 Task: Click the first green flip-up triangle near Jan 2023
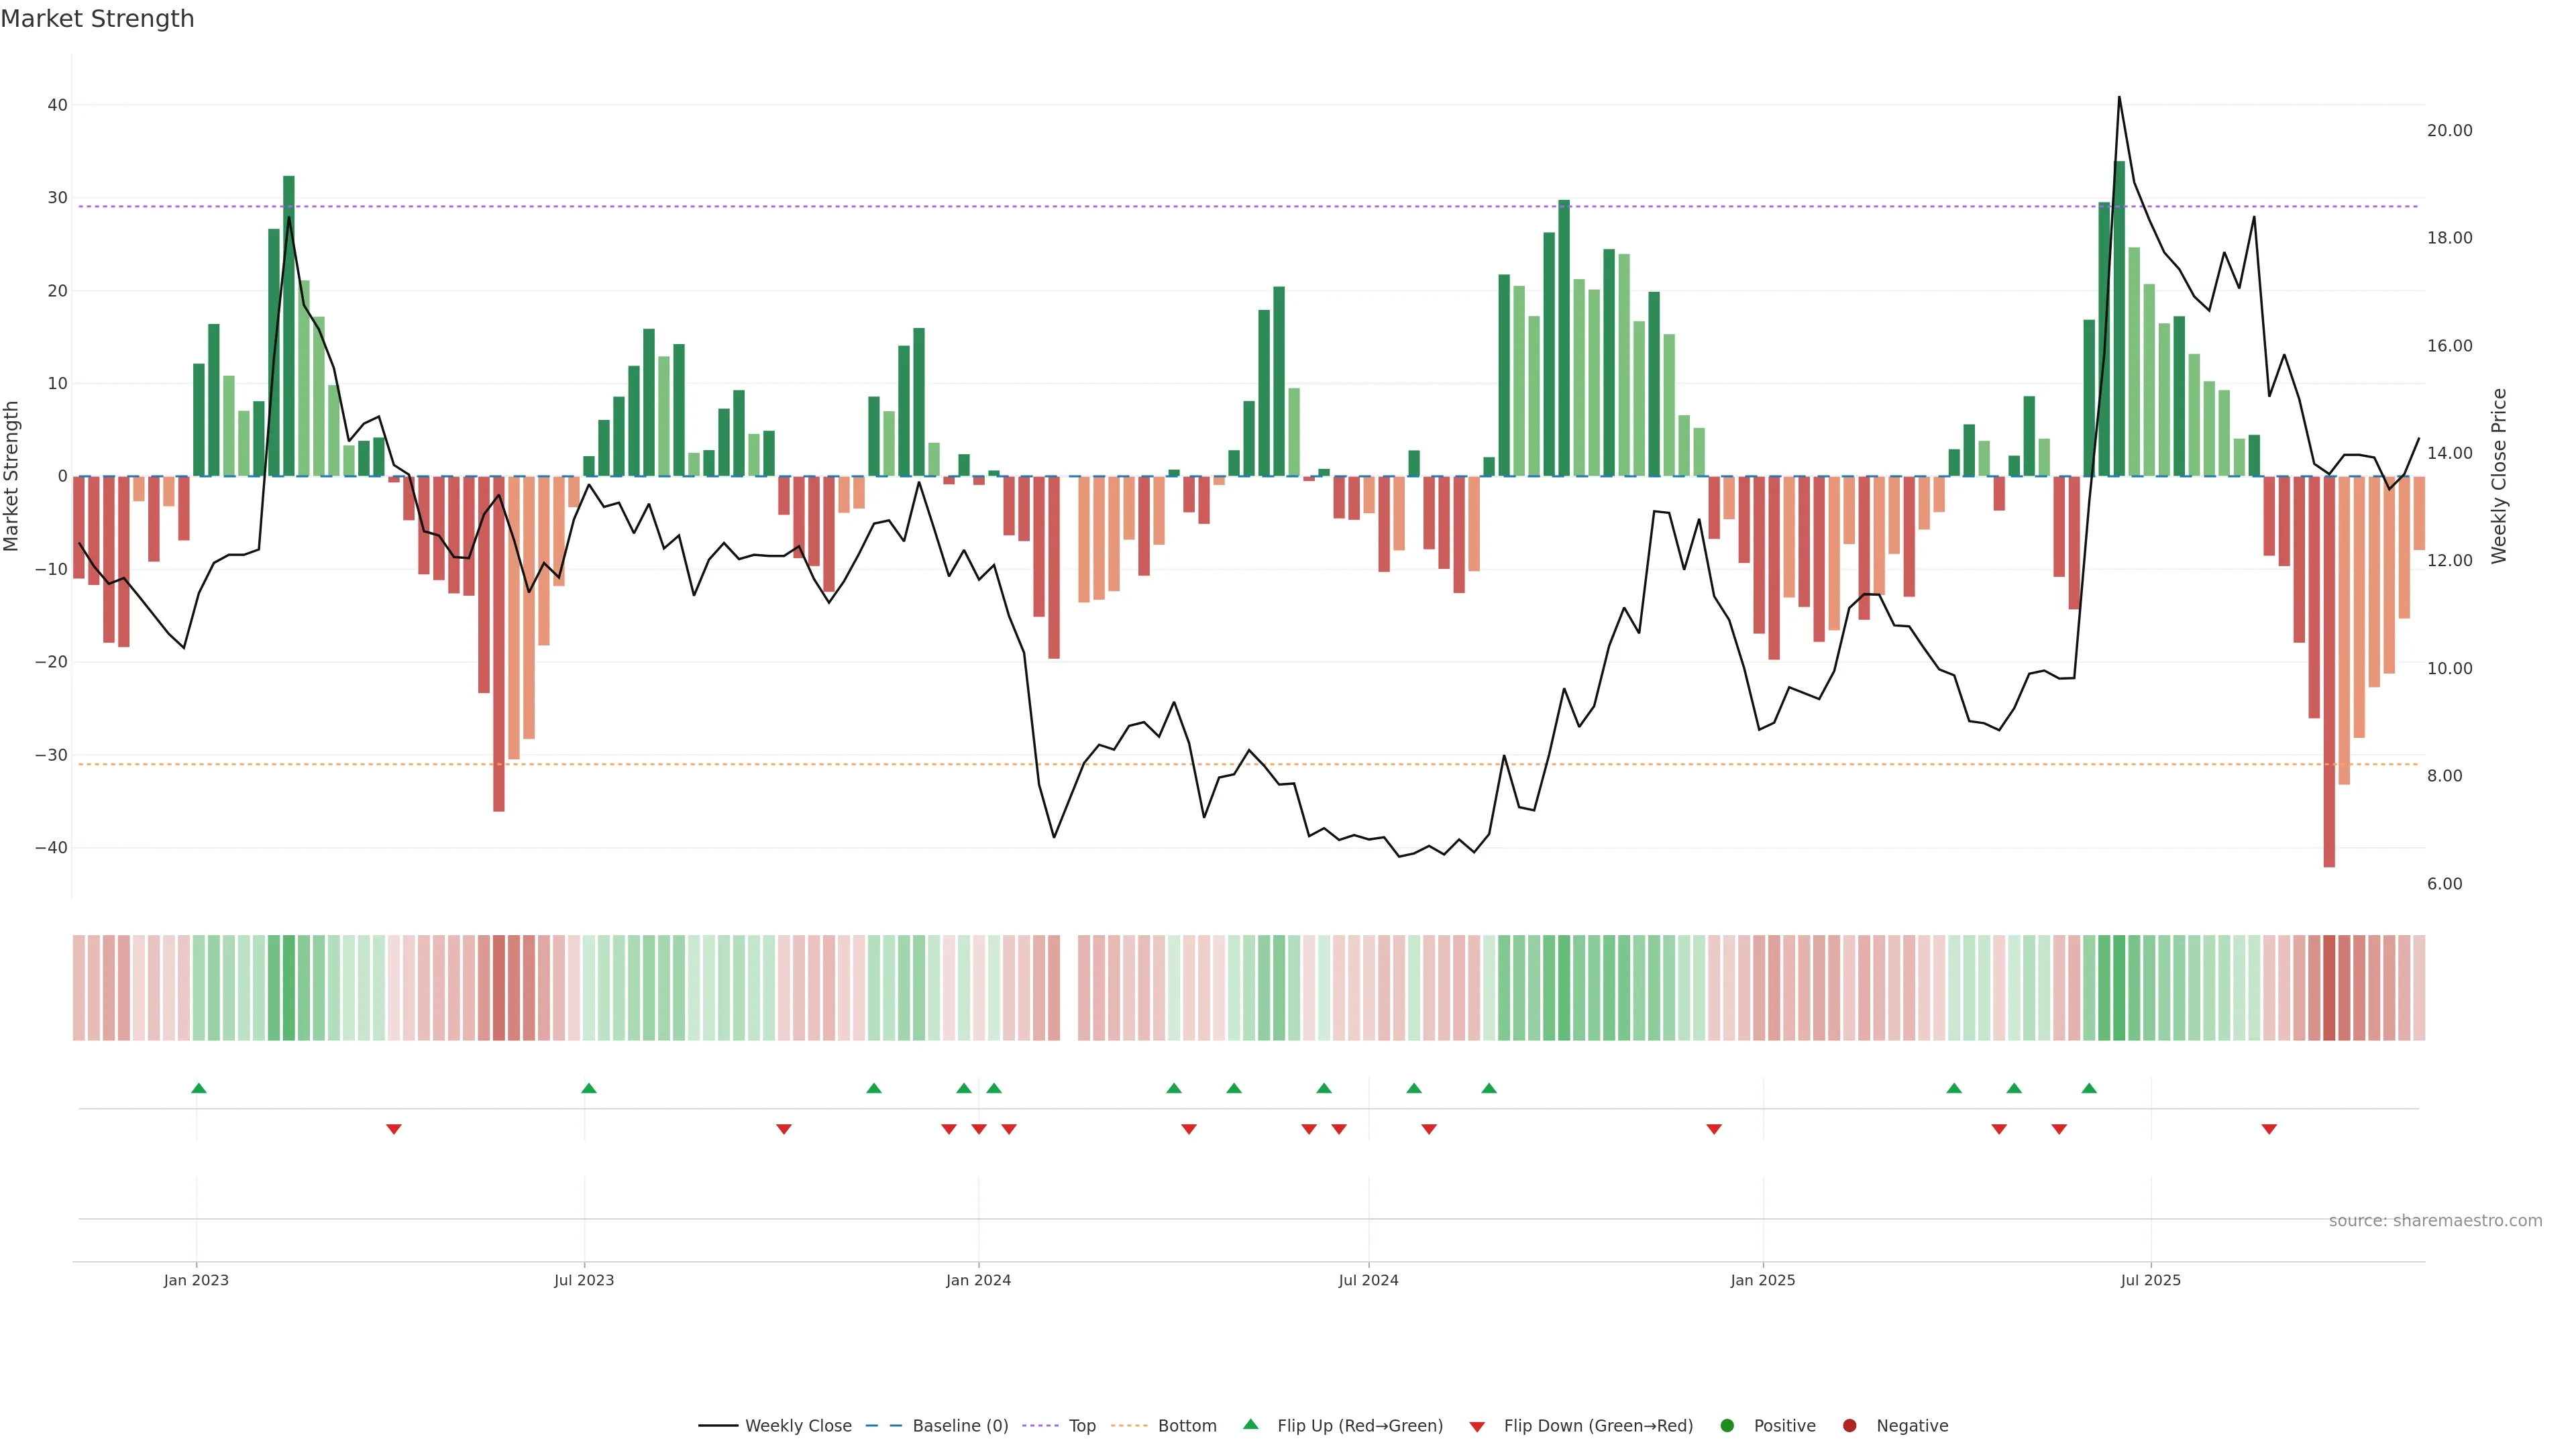coord(198,1088)
